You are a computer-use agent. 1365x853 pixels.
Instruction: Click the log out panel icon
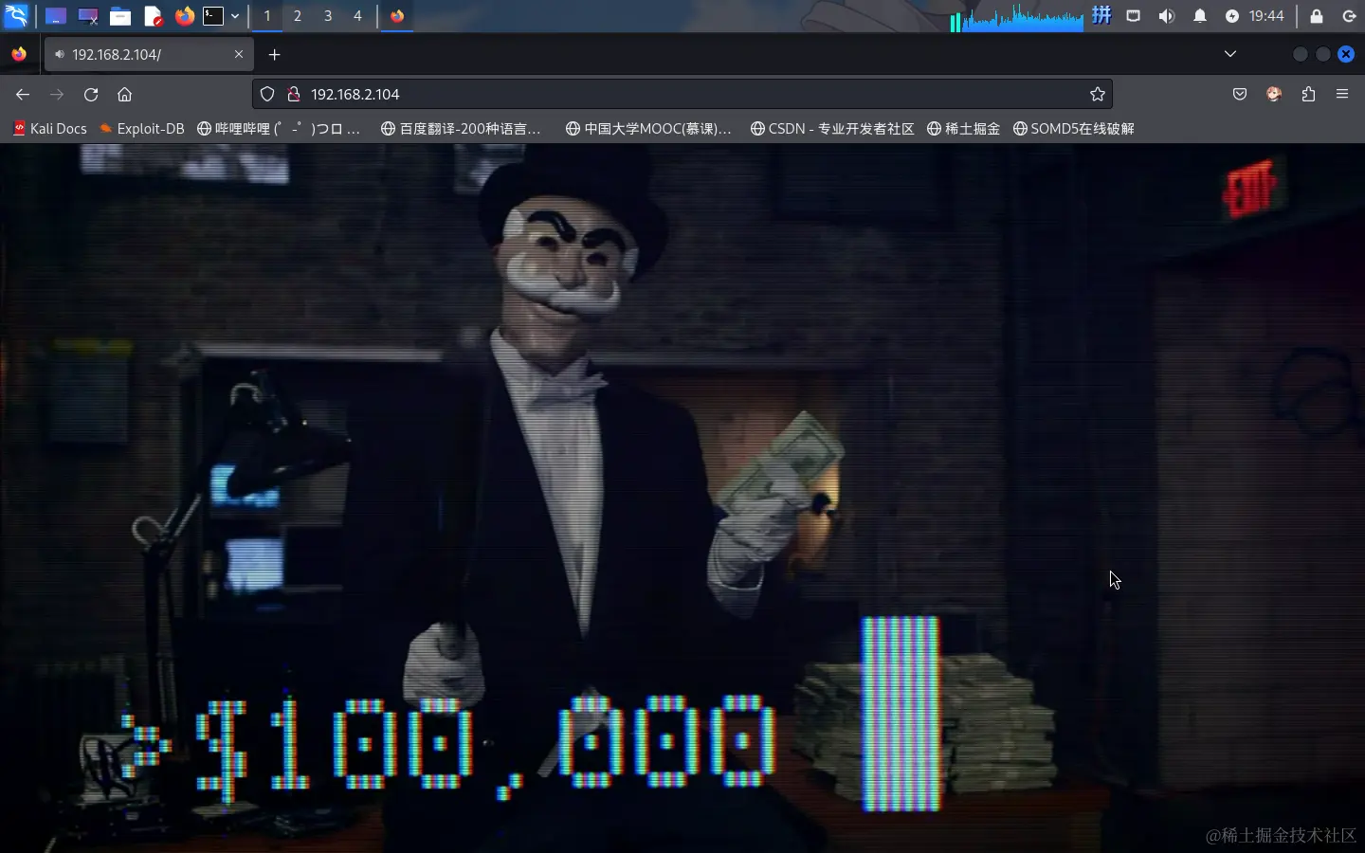click(1349, 16)
